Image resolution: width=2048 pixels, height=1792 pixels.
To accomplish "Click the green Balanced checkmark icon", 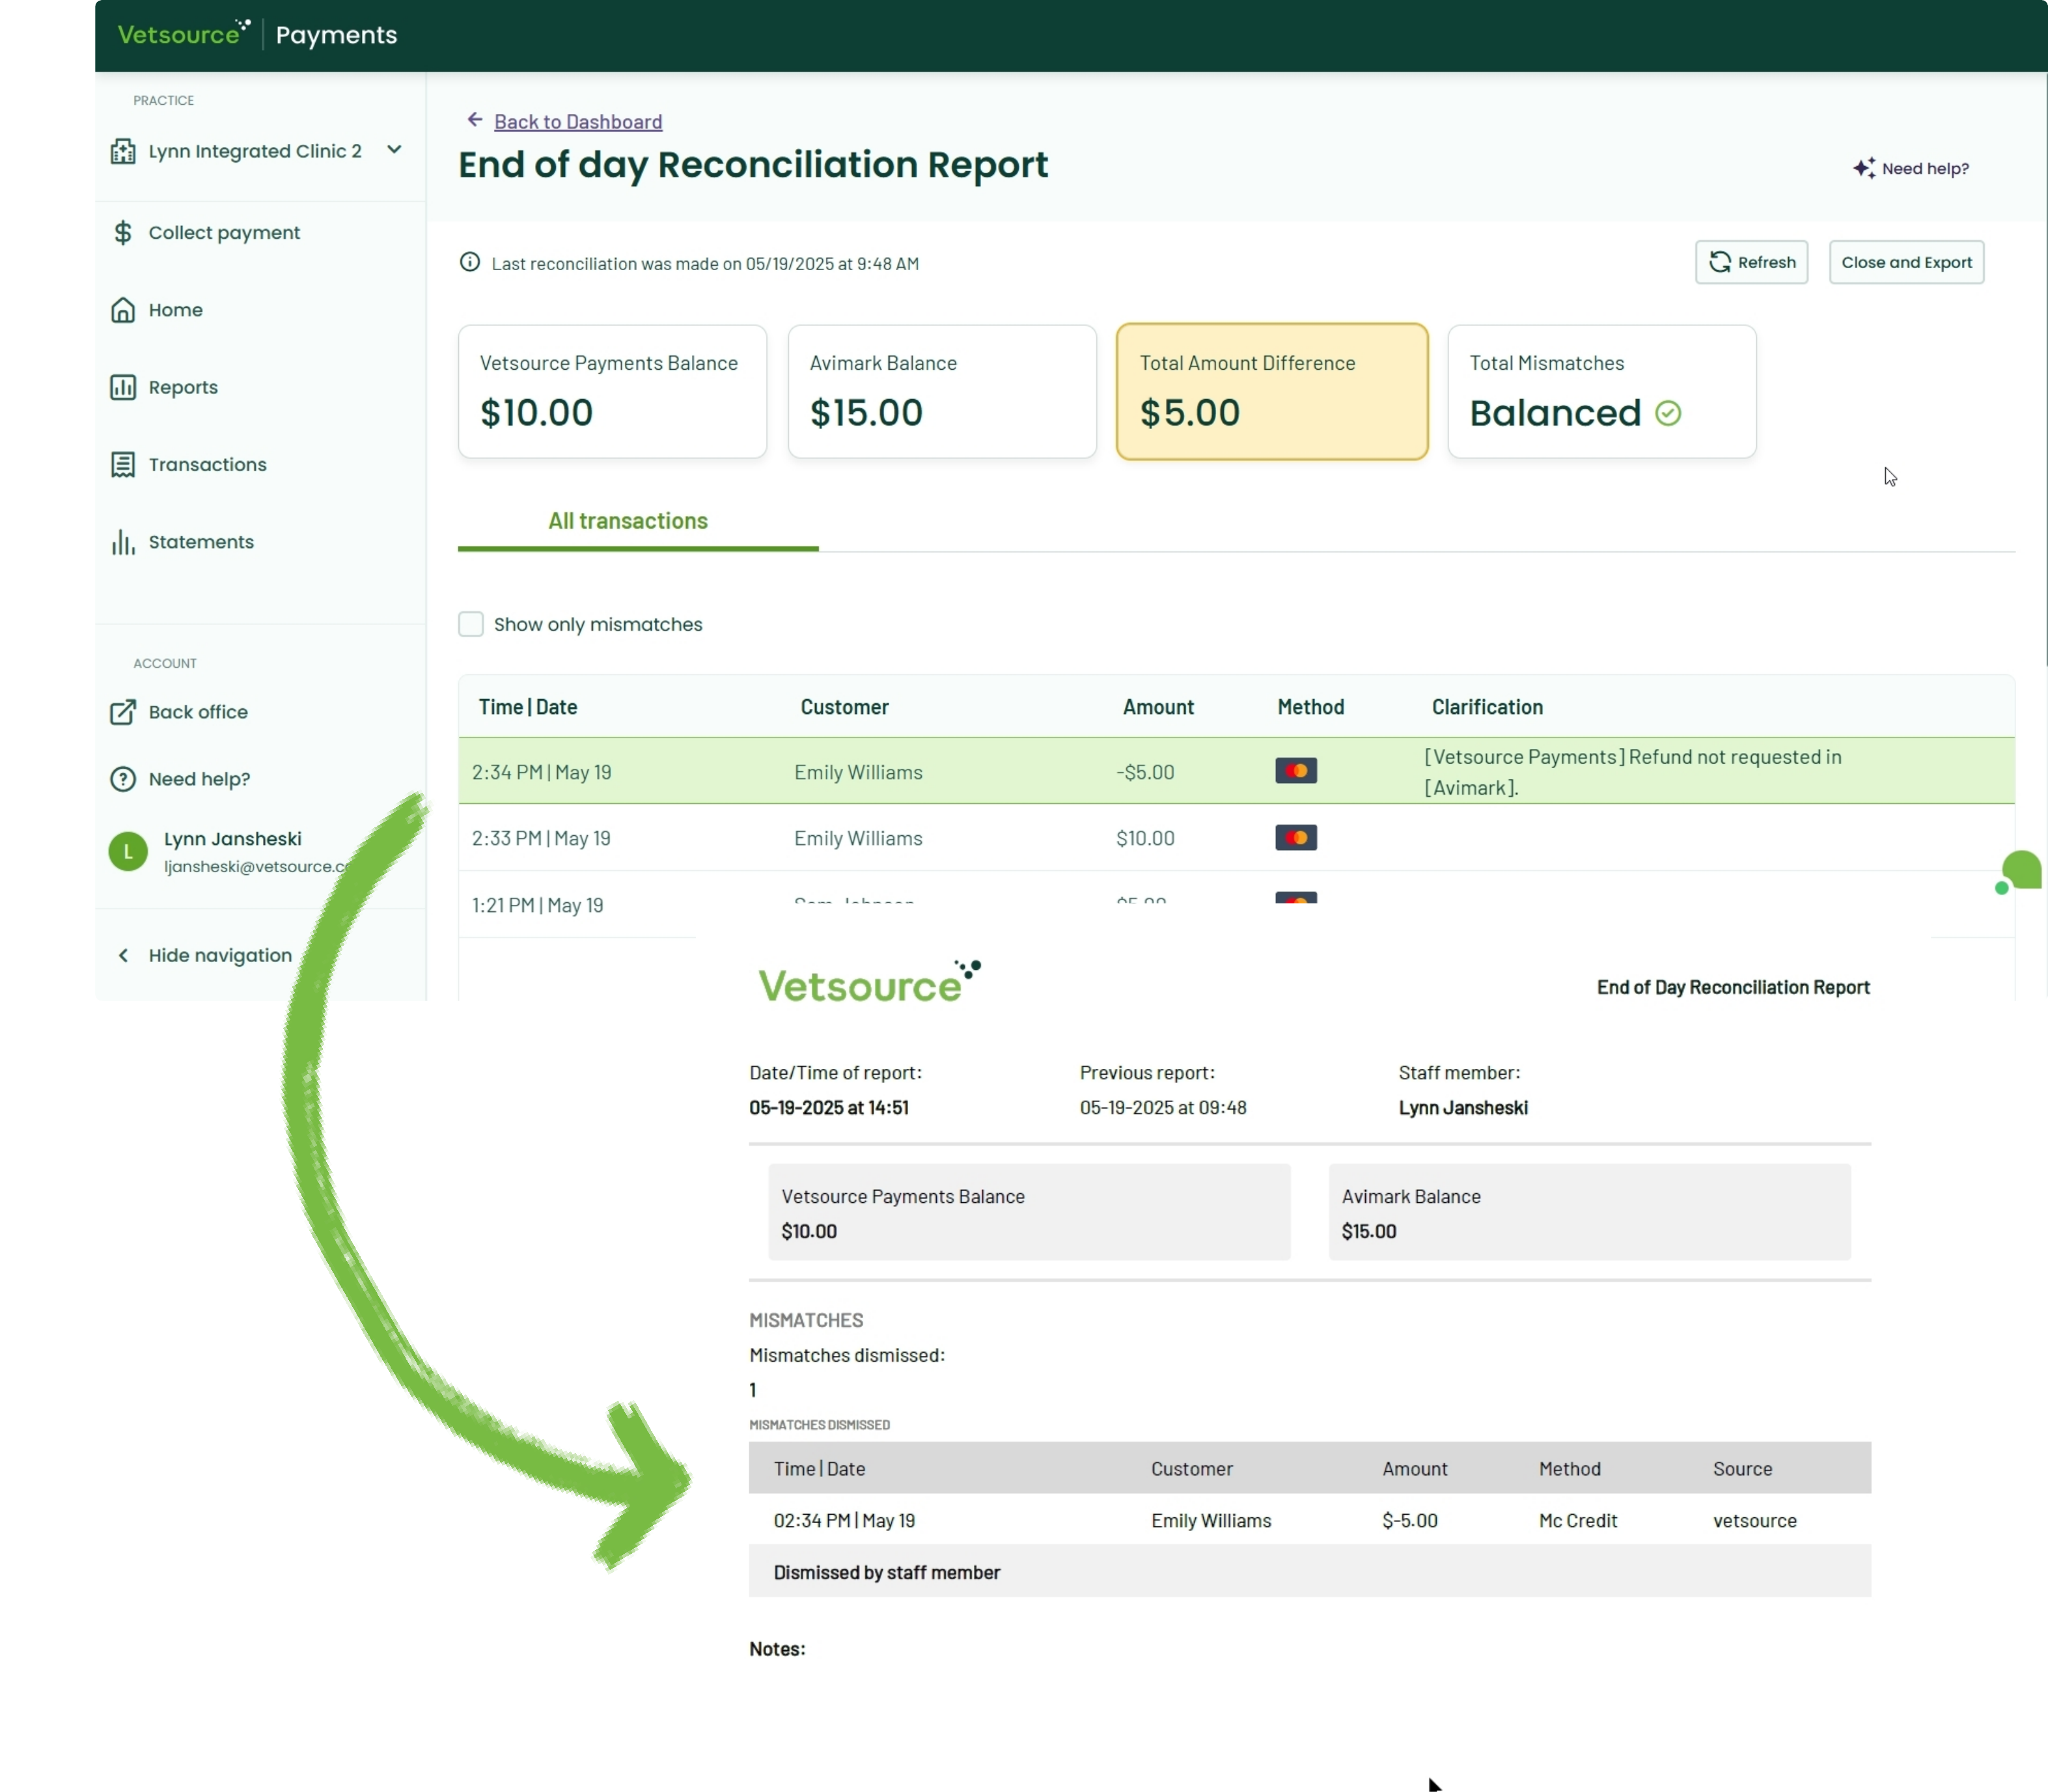I will coord(1668,413).
